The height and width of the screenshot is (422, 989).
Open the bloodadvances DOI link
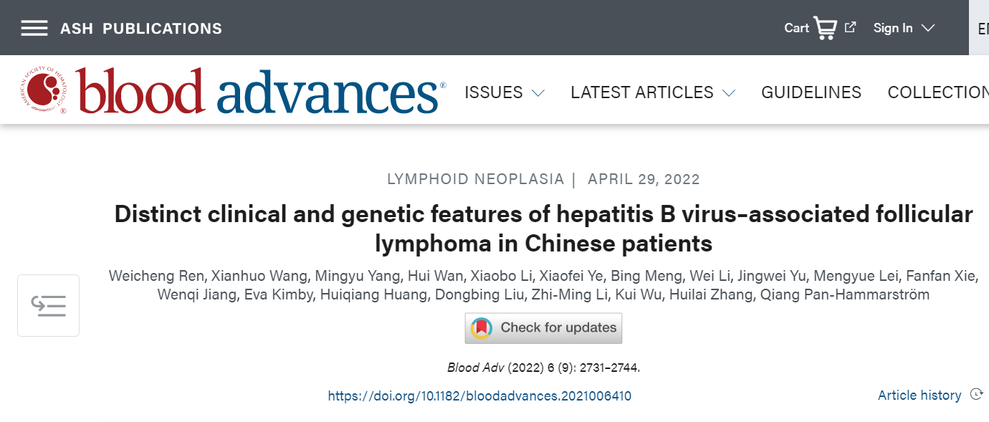[x=479, y=395]
